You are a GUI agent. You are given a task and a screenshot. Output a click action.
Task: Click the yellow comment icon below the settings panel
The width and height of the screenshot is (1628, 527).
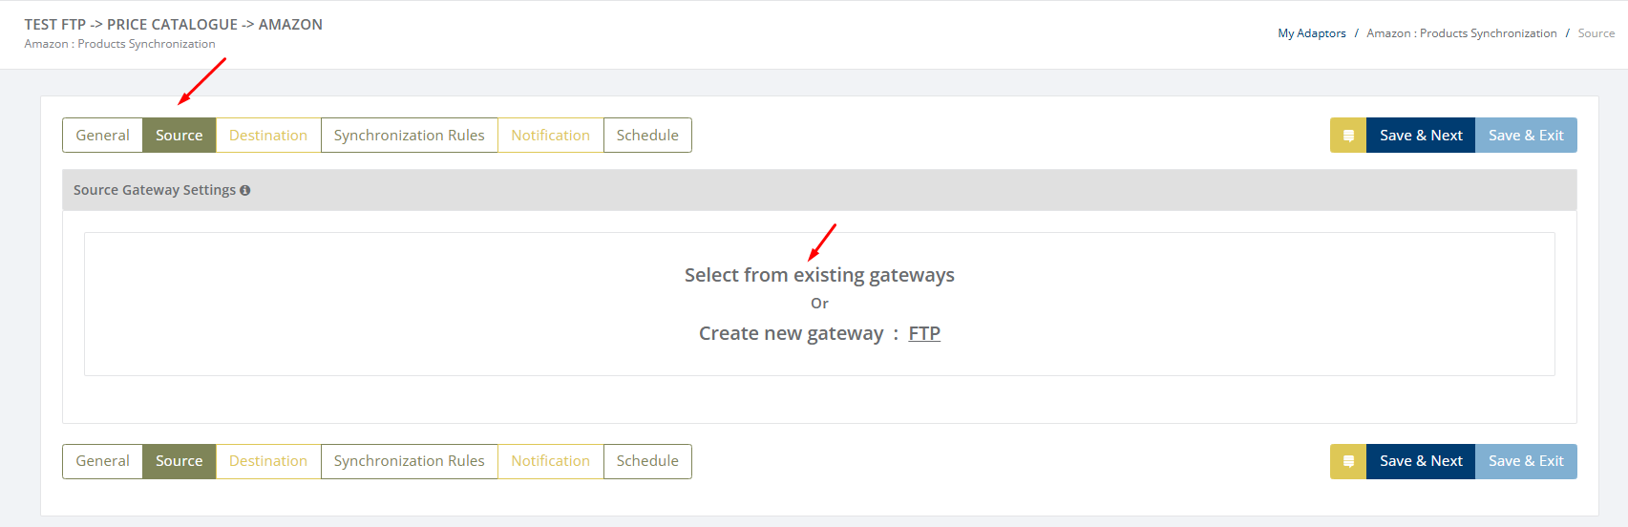(x=1348, y=461)
